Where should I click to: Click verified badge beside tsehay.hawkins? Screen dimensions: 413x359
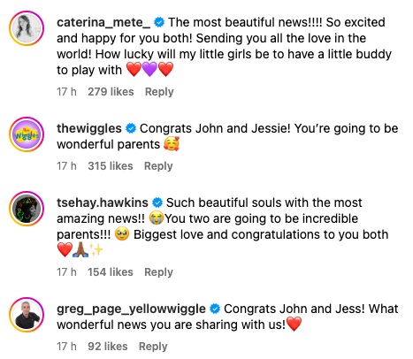[x=157, y=202]
